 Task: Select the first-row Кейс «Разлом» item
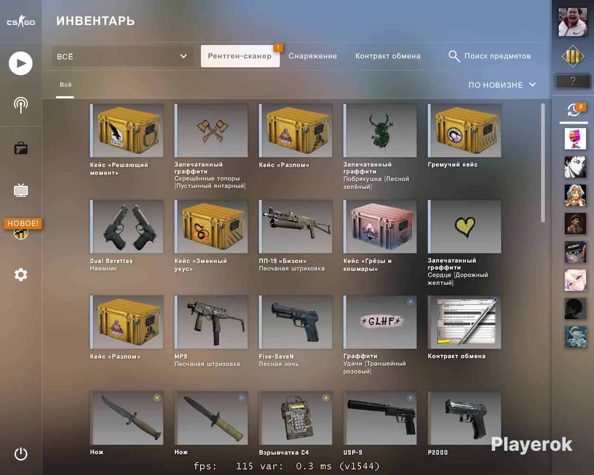pos(296,131)
